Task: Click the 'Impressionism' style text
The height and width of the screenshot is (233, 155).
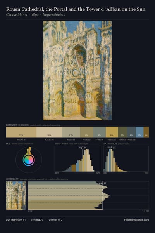Action: point(54,15)
